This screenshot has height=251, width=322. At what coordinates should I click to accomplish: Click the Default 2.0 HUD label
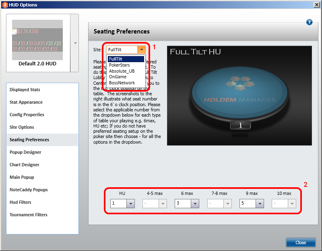(x=37, y=64)
